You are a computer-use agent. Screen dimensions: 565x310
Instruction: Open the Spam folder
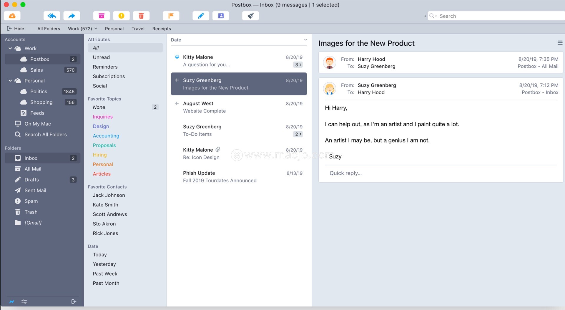[42, 201]
